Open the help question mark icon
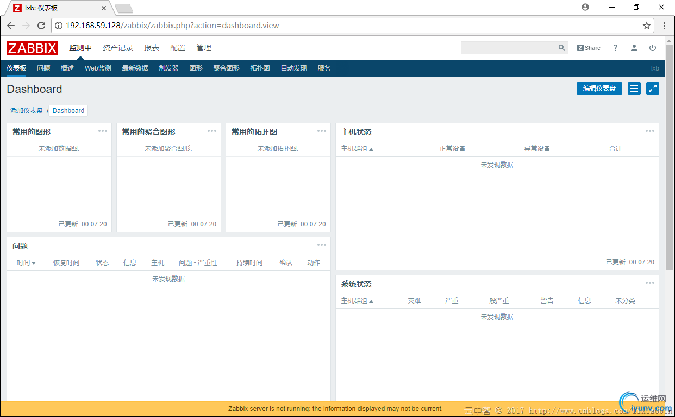The image size is (675, 417). pos(616,48)
